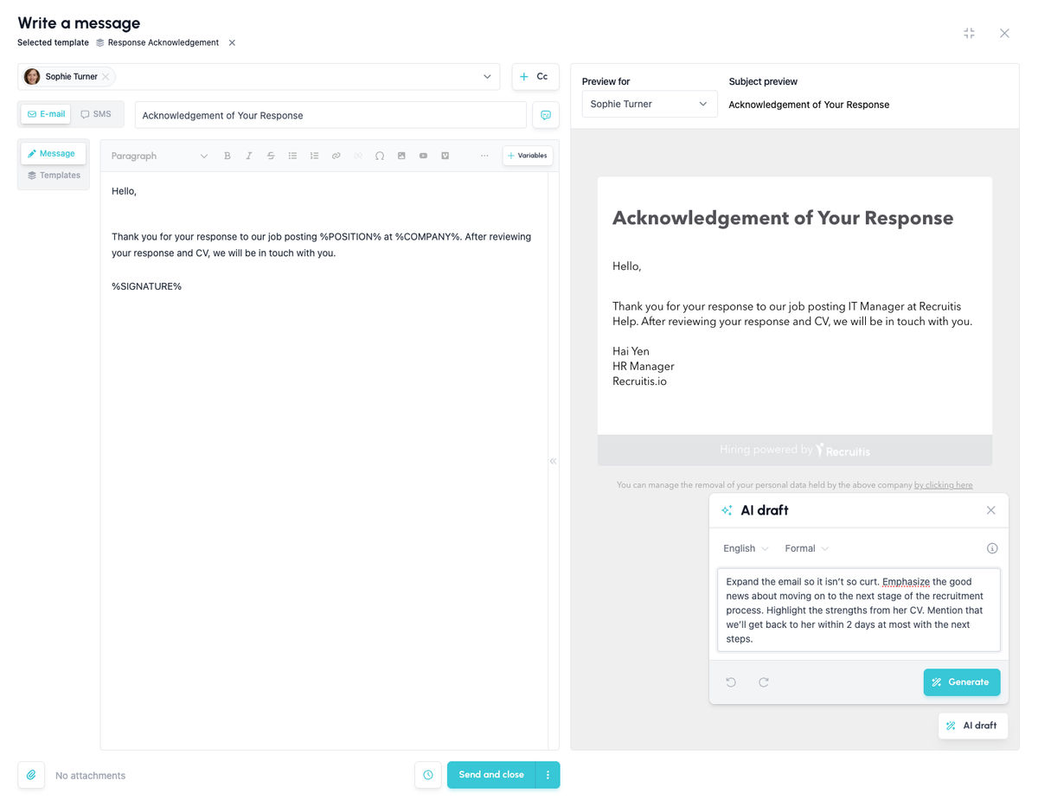Image resolution: width=1038 pixels, height=806 pixels.
Task: Toggle the AI draft floating button
Action: [x=973, y=726]
